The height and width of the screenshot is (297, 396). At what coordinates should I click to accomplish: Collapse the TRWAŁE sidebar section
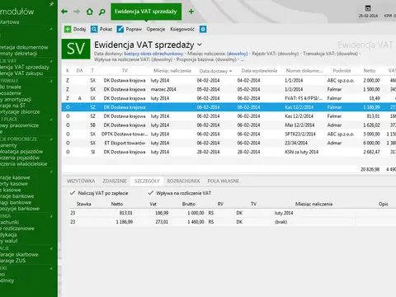click(51, 81)
